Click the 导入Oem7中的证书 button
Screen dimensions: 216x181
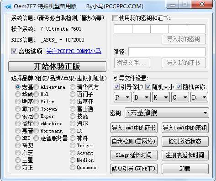click(134, 128)
